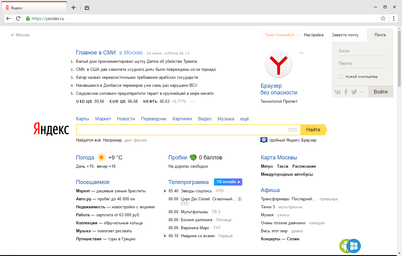The image size is (402, 256).
Task: Click the цвет фуксия example query
Action: pos(136,140)
